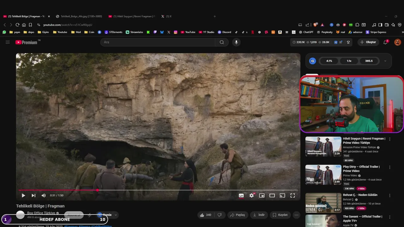Open the yayın bookmarks folder
Image resolution: width=404 pixels, height=227 pixels.
(x=15, y=32)
